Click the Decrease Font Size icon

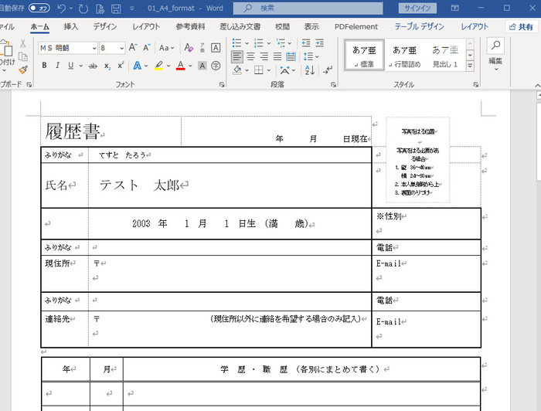point(147,48)
